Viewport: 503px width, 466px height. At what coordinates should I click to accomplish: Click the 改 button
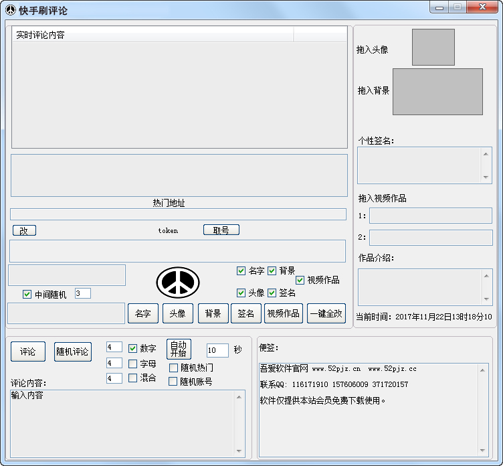pos(24,230)
